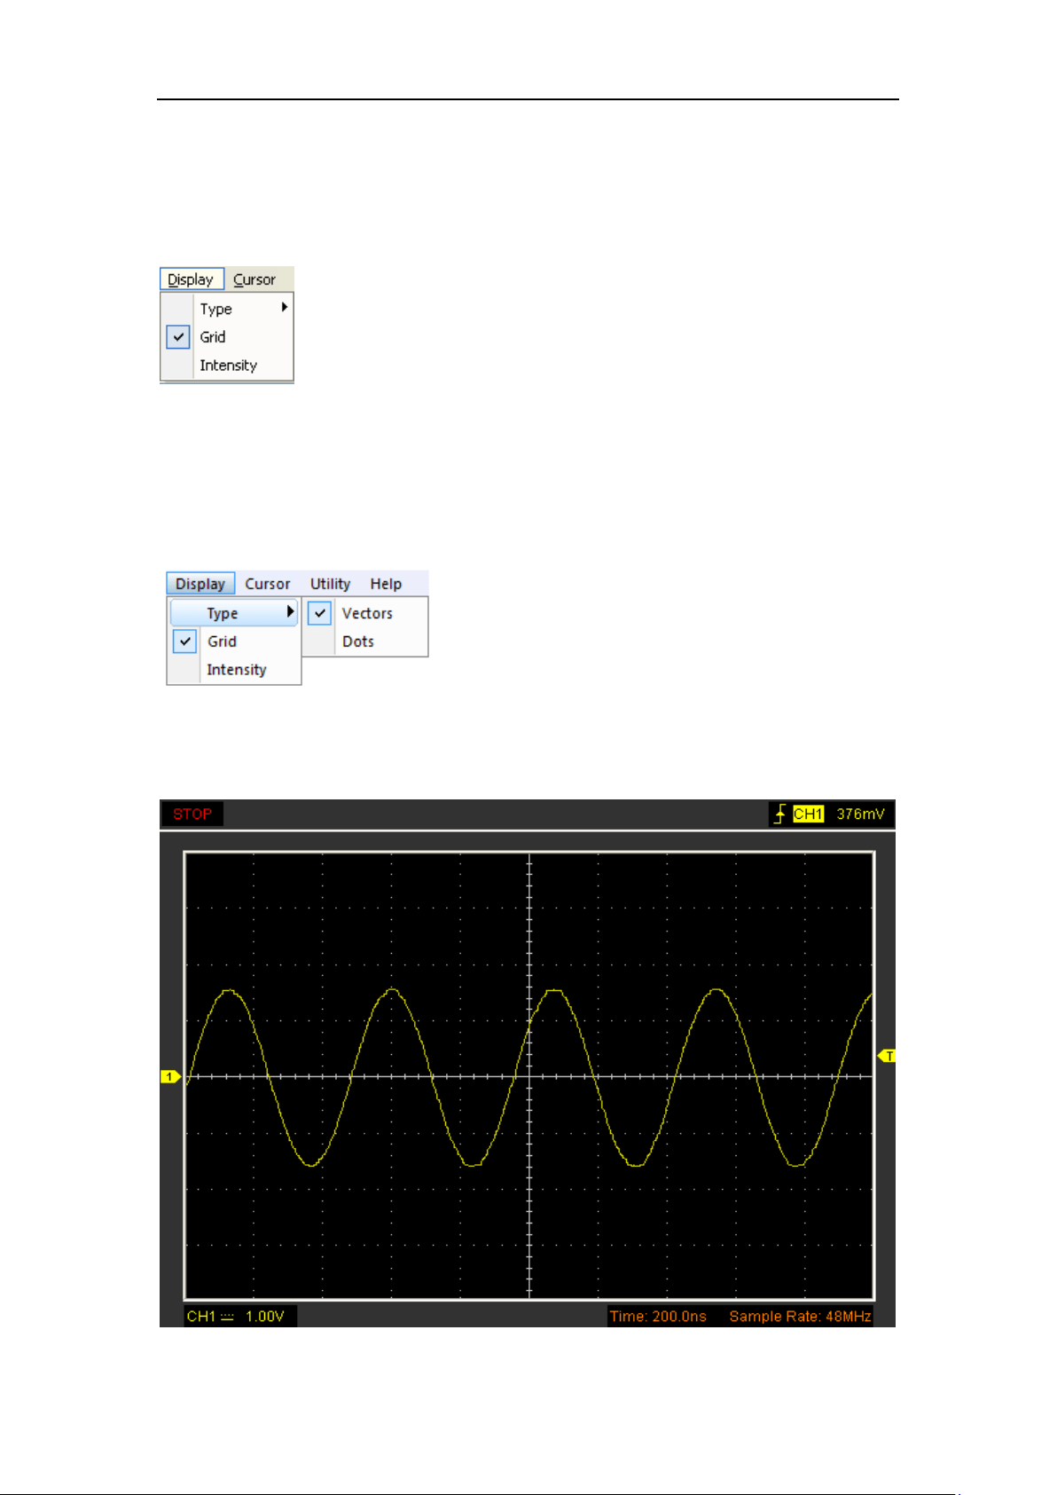
Task: Expand the Type submenu arrow in upper menu
Action: click(x=285, y=307)
